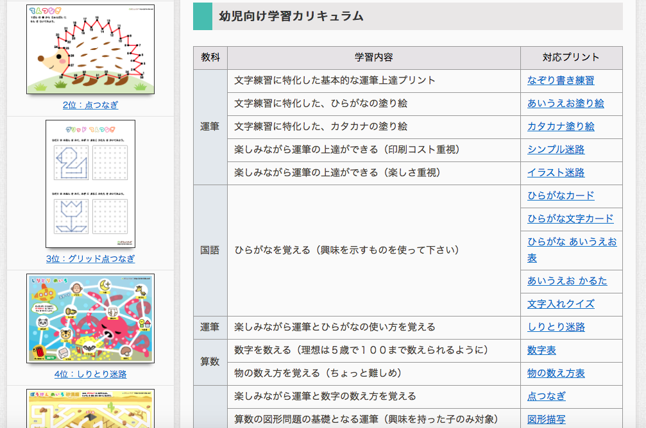The image size is (646, 428).
Task: Open the octopus shiritori maze thumbnail
Action: 90,318
